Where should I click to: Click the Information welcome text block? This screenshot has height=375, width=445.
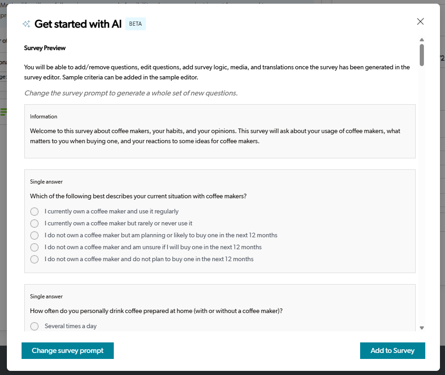click(215, 136)
